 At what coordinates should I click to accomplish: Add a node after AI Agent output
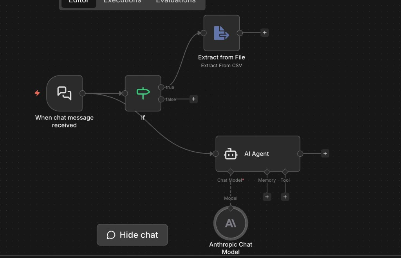[x=325, y=153]
